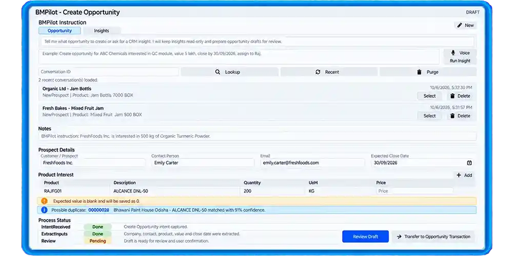Click timestamp 10/6/2026, 5:32:30 PM
Viewport: 513px width, 256px height.
coord(451,88)
